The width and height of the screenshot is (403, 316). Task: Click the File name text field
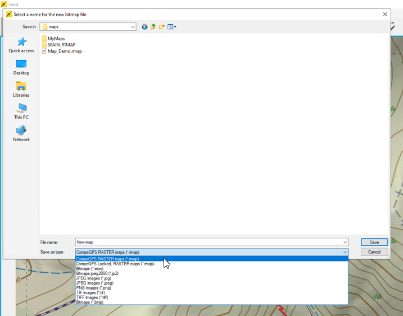209,242
